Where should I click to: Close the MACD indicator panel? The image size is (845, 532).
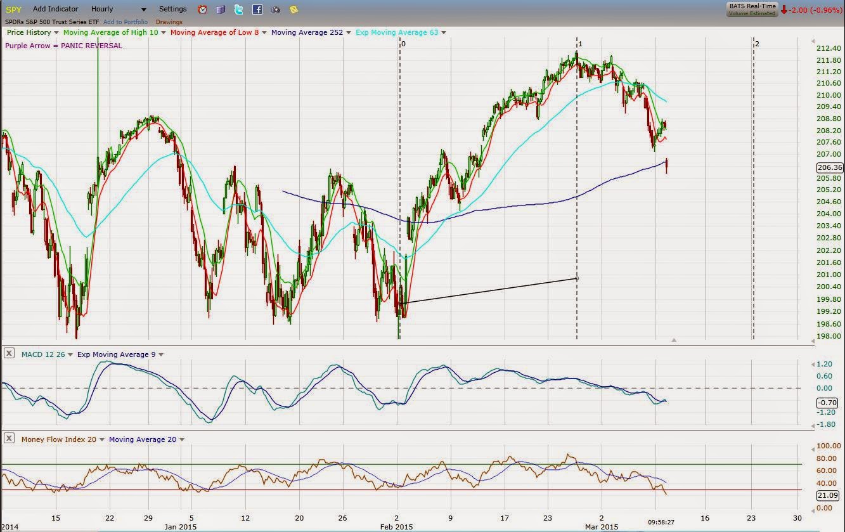10,354
